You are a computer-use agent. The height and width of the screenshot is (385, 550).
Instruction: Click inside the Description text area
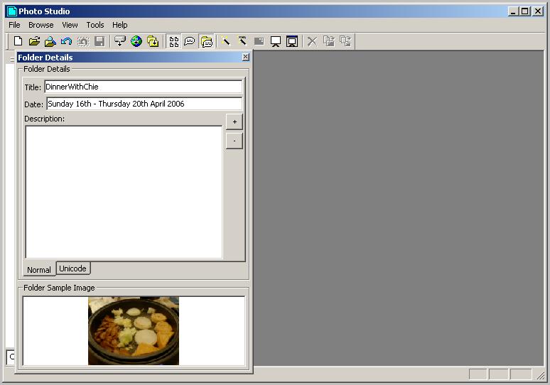coord(124,192)
